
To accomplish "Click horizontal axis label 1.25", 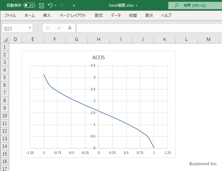I will tap(167, 153).
